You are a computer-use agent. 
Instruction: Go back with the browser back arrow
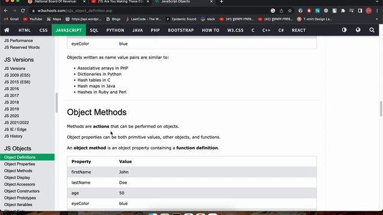coord(6,11)
